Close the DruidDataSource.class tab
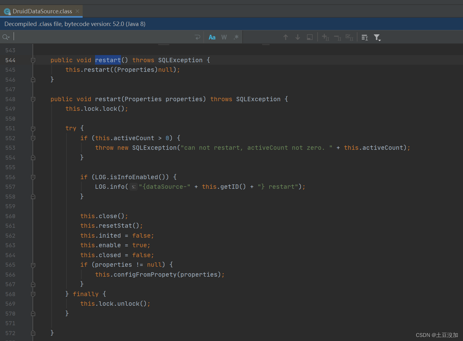The width and height of the screenshot is (463, 341). point(77,11)
